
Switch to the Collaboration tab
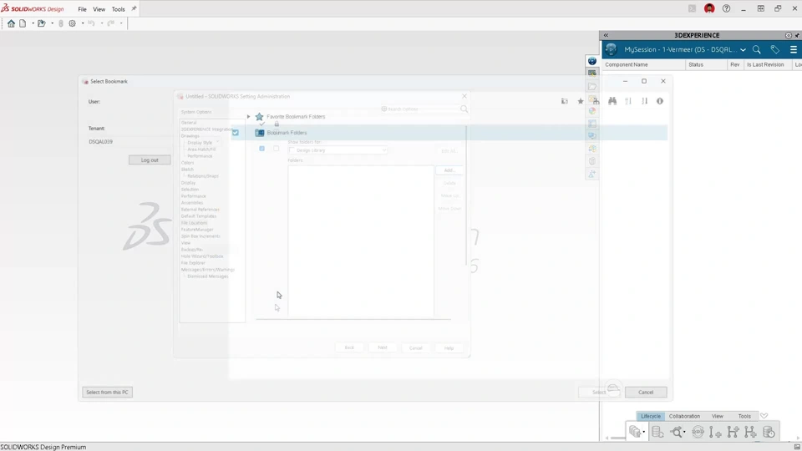click(684, 416)
